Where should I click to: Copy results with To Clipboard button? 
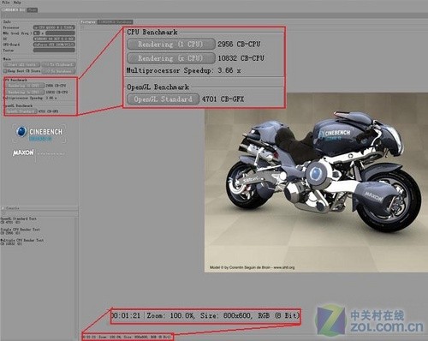coord(58,65)
